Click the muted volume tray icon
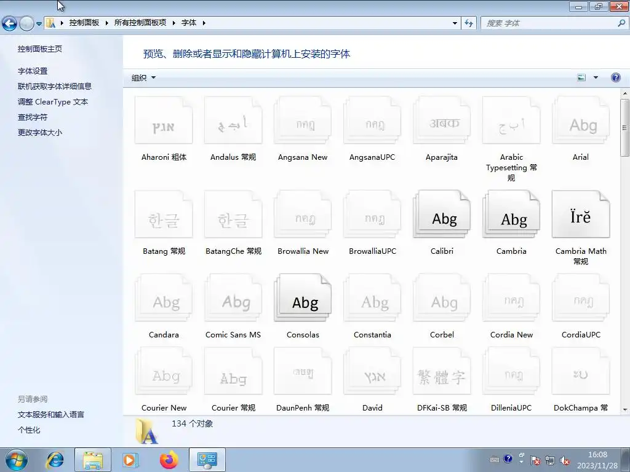Viewport: 630px width, 472px height. pos(565,460)
